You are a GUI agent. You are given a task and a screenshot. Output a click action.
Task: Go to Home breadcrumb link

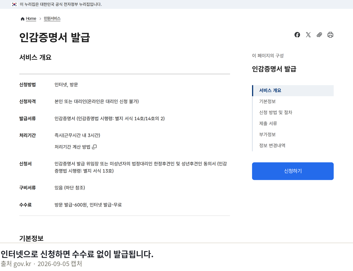click(31, 18)
